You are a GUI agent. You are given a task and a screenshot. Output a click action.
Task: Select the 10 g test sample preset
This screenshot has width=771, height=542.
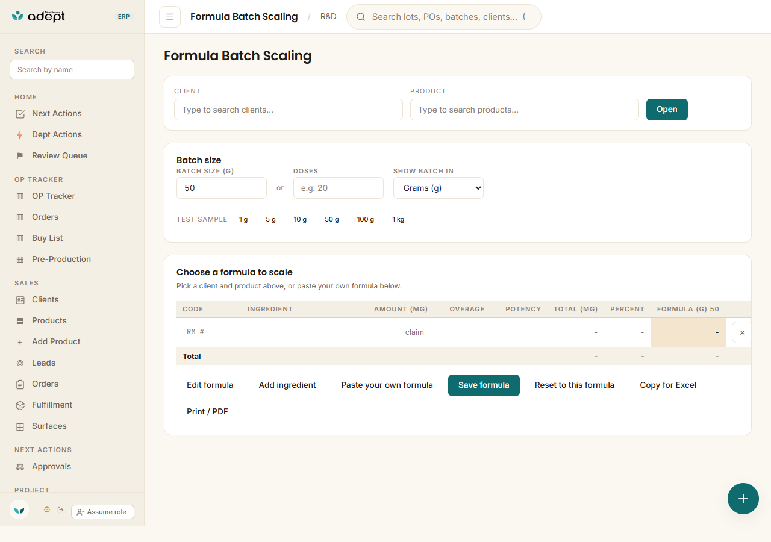coord(300,220)
